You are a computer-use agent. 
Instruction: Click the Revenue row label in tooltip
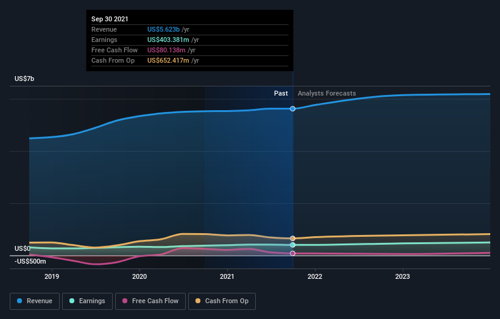(x=104, y=29)
